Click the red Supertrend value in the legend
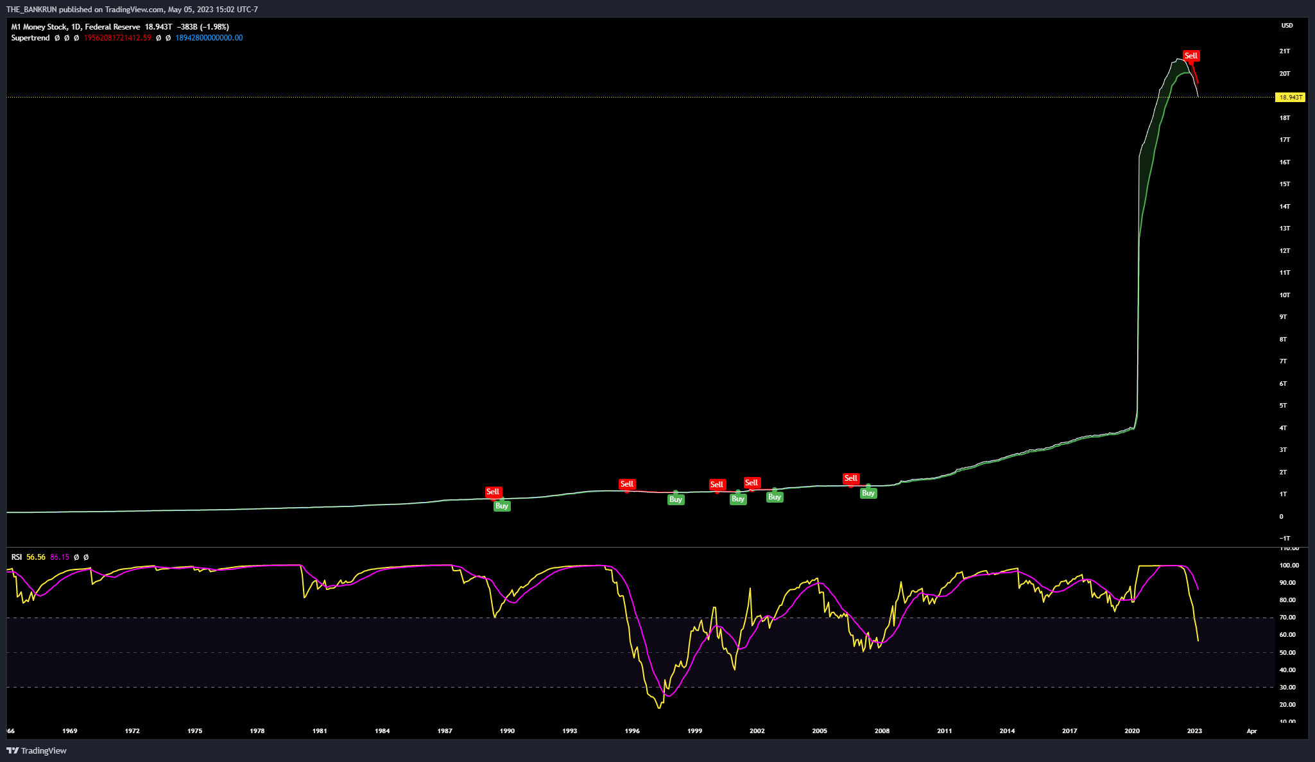The width and height of the screenshot is (1315, 762). click(x=117, y=38)
